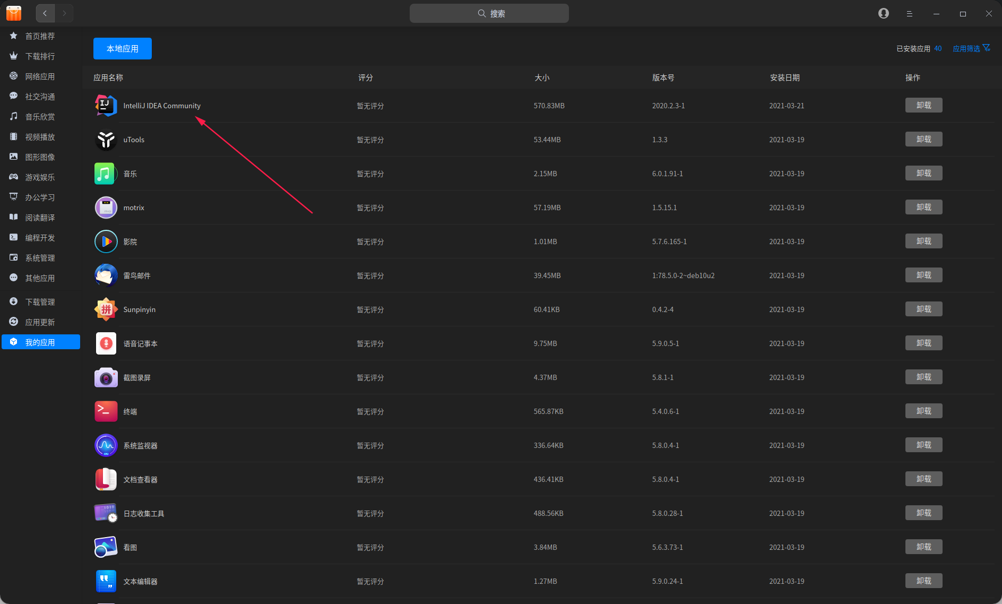The image size is (1002, 604).
Task: Select the 其他应用 category
Action: [41, 278]
